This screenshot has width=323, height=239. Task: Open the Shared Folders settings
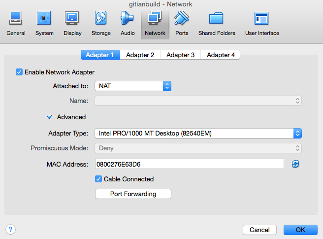217,24
